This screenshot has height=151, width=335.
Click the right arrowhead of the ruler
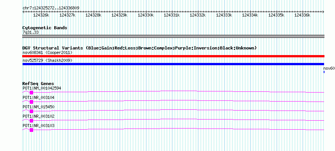tap(323, 12)
